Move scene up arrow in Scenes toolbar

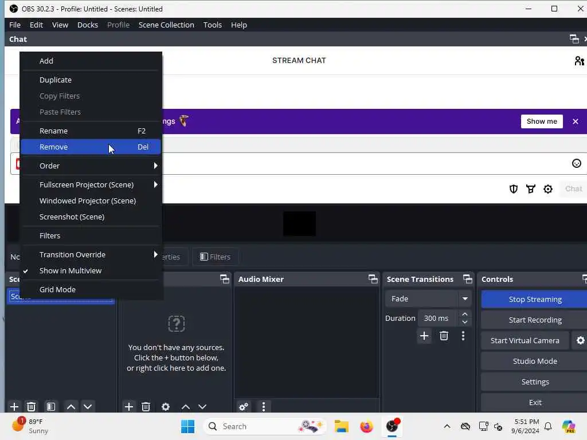pyautogui.click(x=71, y=407)
